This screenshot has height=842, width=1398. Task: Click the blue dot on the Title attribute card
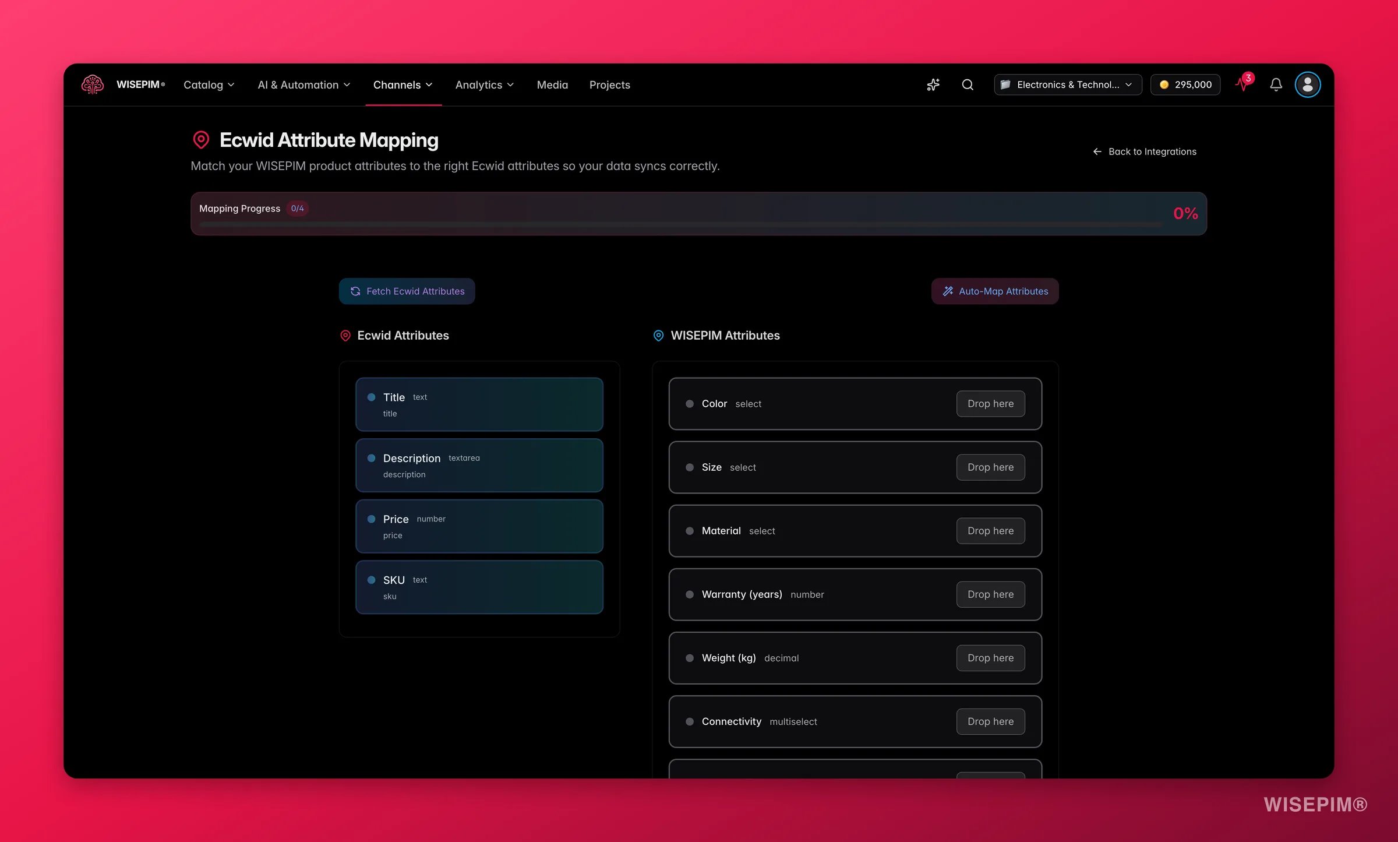[x=371, y=397]
